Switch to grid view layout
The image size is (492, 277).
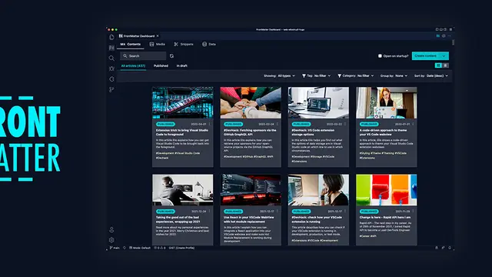click(x=438, y=65)
